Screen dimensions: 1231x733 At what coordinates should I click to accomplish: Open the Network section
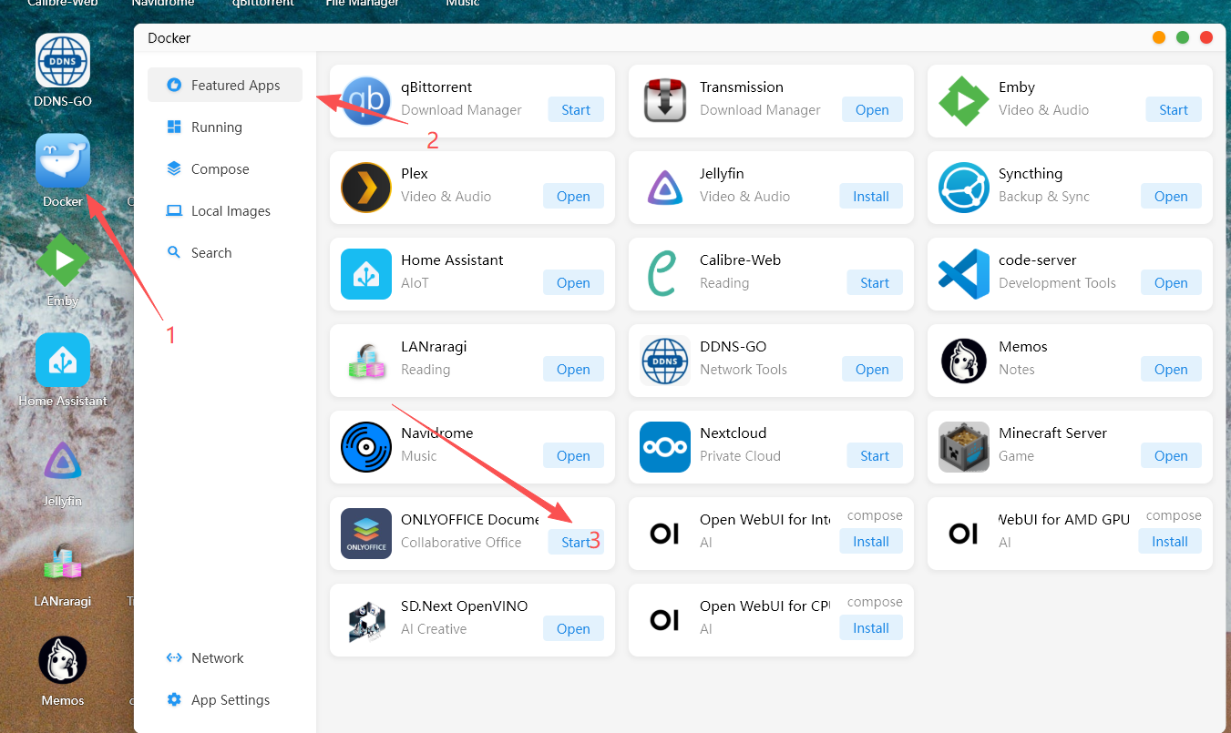[x=225, y=657]
